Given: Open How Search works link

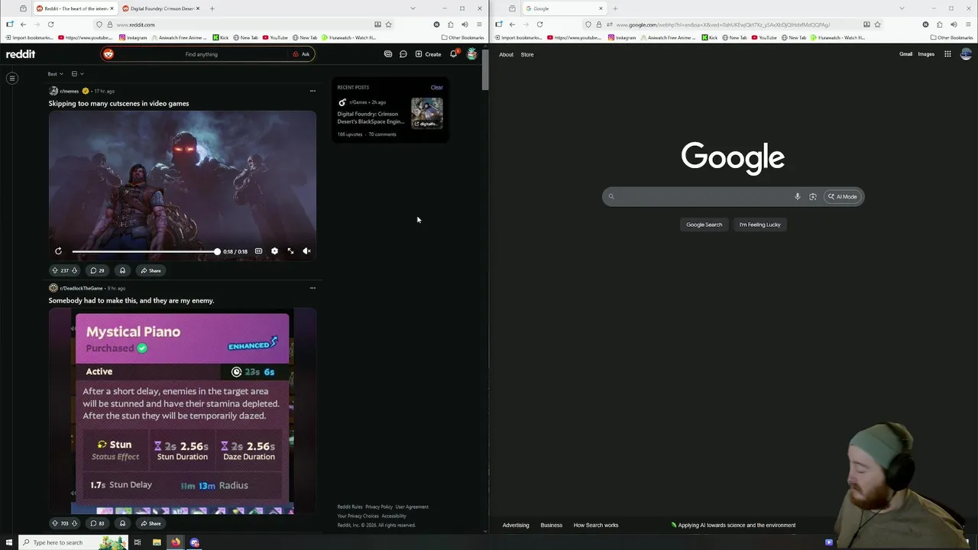Looking at the screenshot, I should tap(596, 525).
